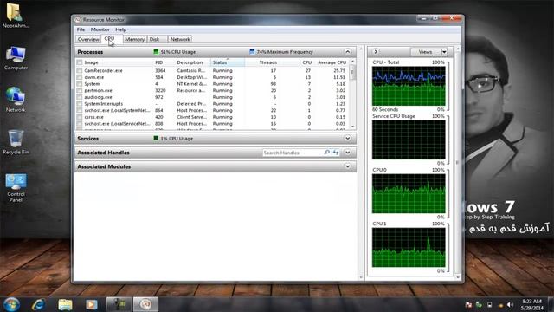Expand the Services section chevron
Screen dimensions: 554x312
click(x=348, y=139)
